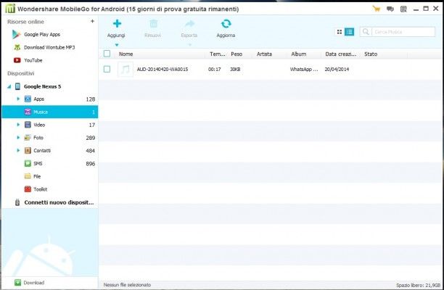This screenshot has height=290, width=444.
Task: Click the Apps count 128
Action: 91,99
